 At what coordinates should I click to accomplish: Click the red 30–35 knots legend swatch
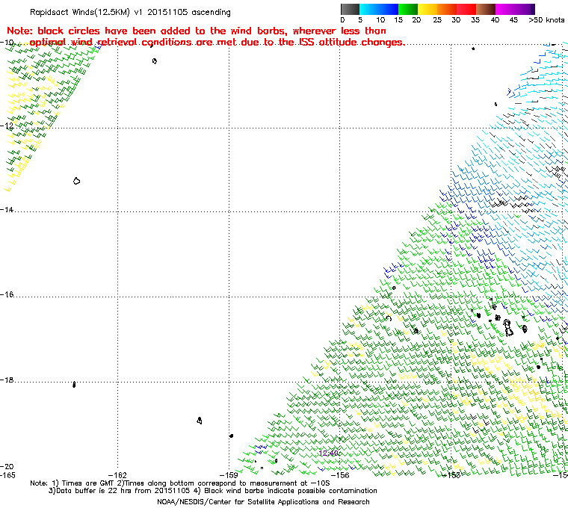click(466, 9)
